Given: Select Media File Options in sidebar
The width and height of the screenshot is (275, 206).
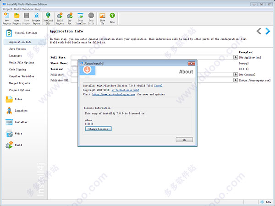Looking at the screenshot, I should pos(22,63).
